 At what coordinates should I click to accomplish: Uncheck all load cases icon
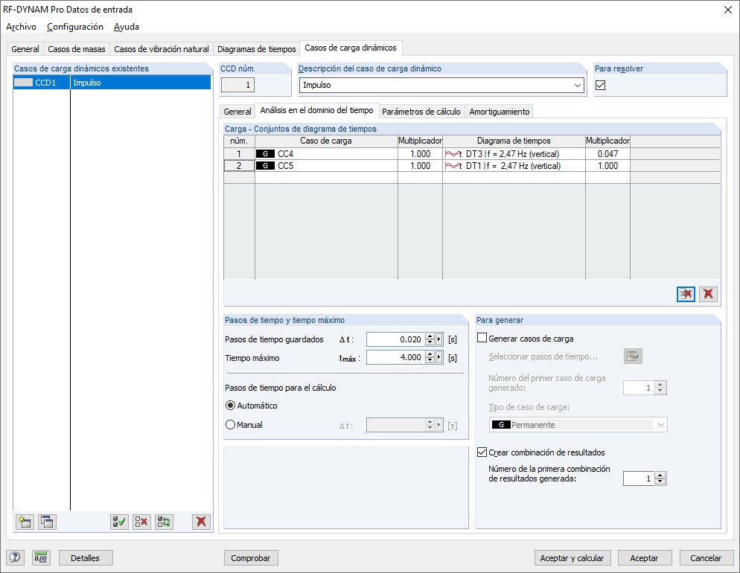point(141,522)
